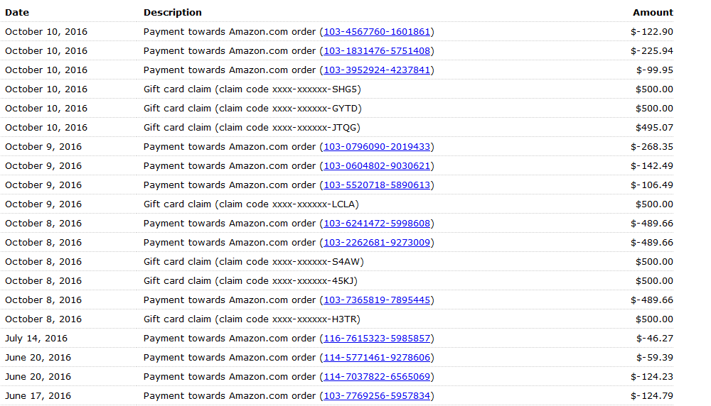The image size is (711, 406).
Task: Open order link 103-6241472-5998608
Action: [x=377, y=224]
